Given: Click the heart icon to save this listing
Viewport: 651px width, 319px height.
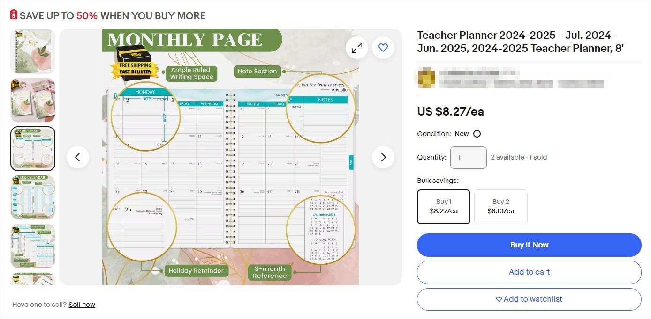Looking at the screenshot, I should click(x=383, y=47).
